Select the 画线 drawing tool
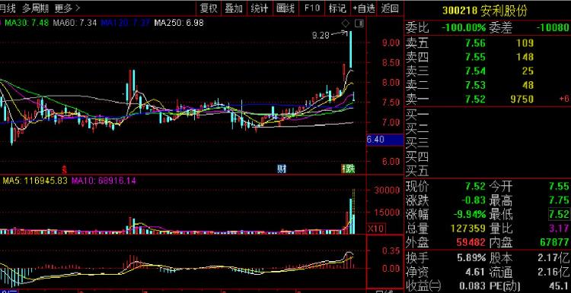This screenshot has width=571, height=293. 285,8
